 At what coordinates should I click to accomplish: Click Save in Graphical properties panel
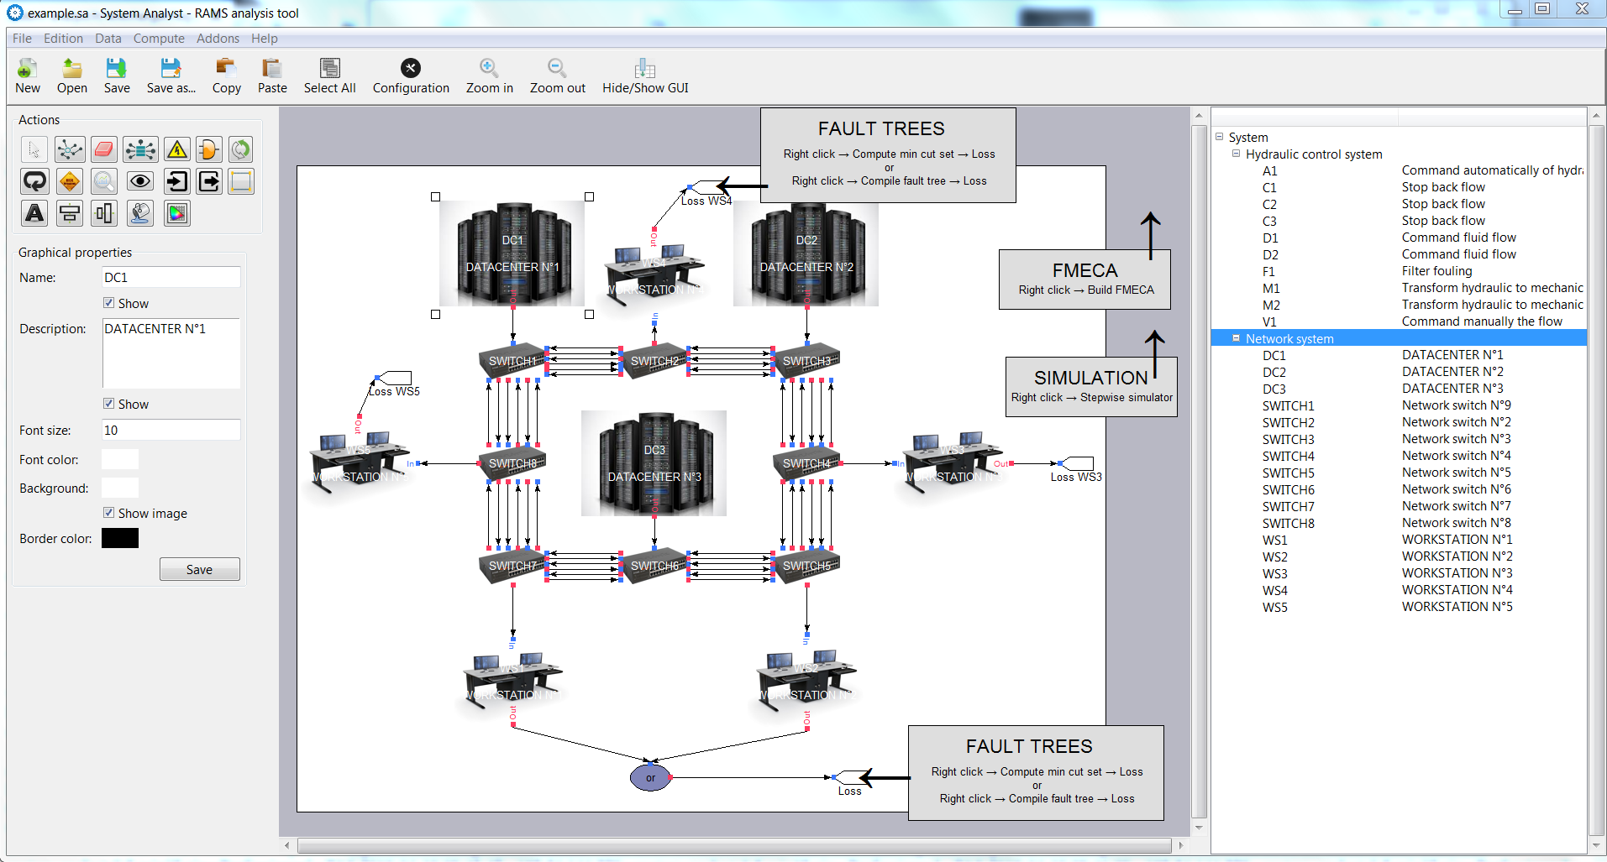click(x=199, y=569)
